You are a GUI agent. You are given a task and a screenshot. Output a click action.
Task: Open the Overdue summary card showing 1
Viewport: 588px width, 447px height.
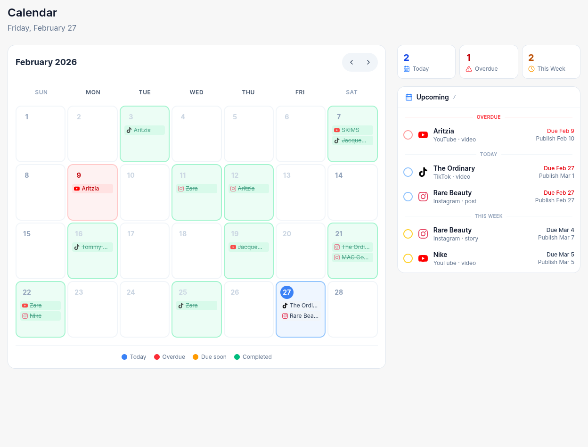(489, 62)
